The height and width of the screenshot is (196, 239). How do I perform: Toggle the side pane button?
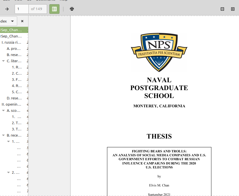pos(54,9)
